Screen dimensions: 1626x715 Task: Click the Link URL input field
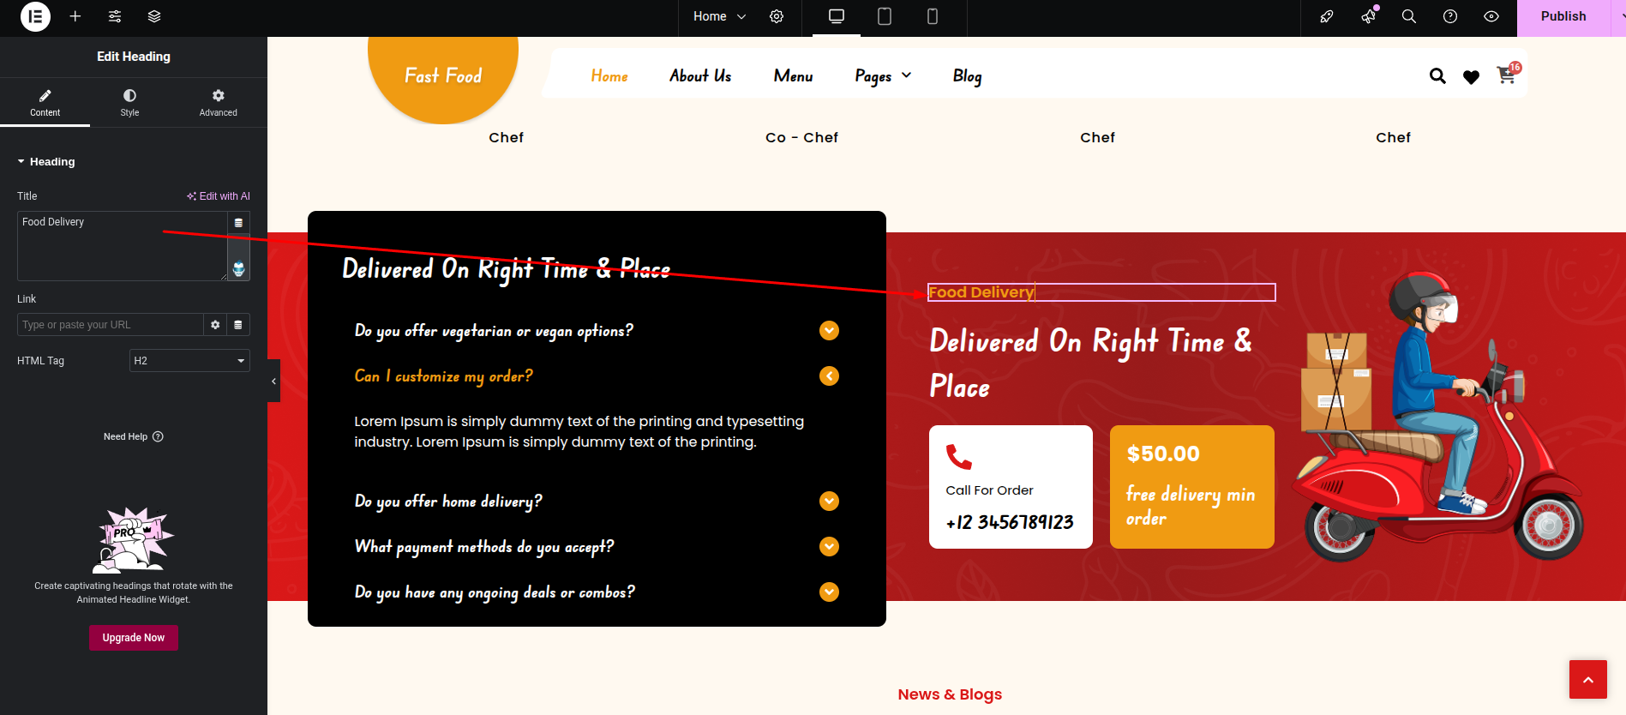pos(110,325)
